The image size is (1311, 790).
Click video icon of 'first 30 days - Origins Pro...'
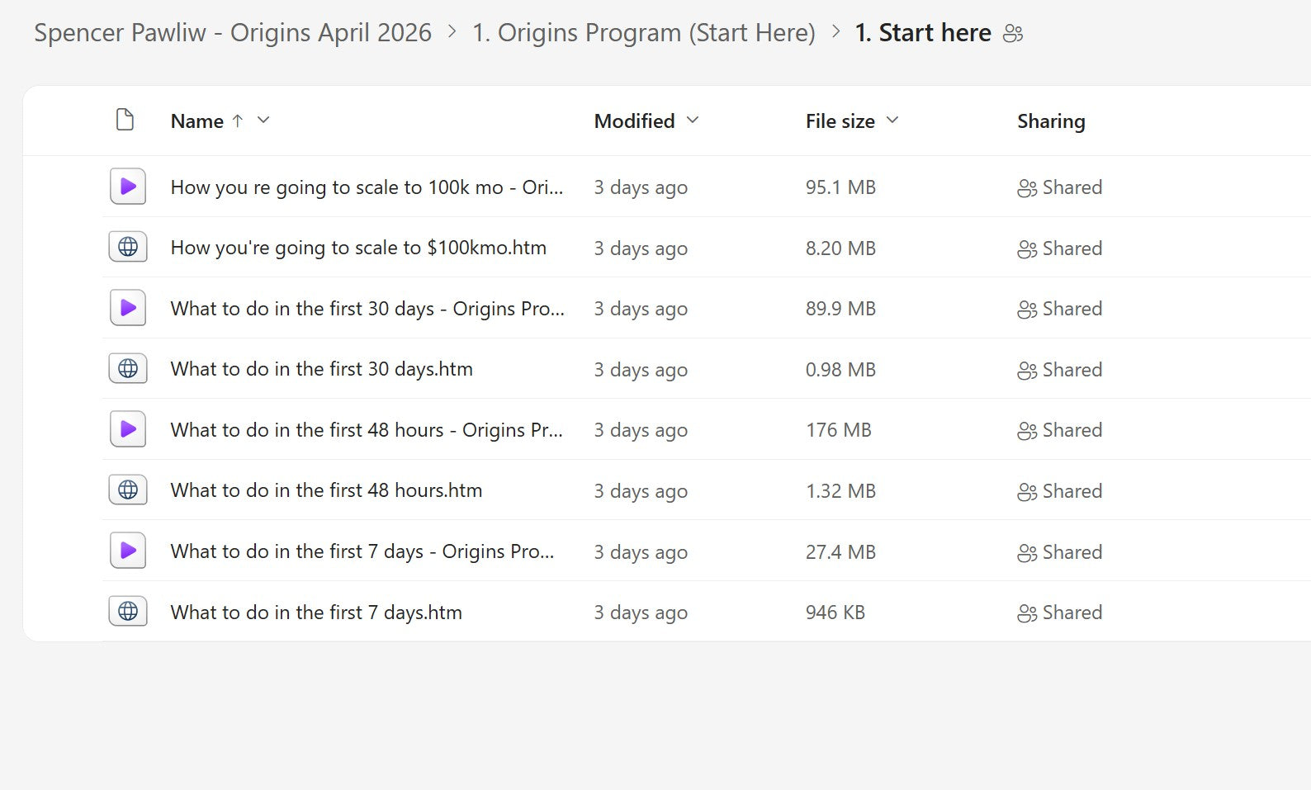[128, 308]
